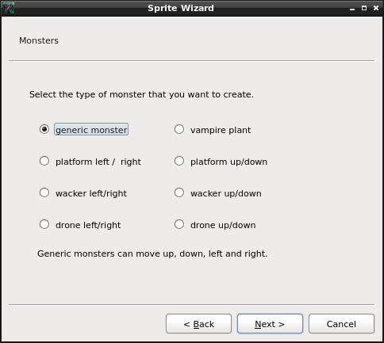Image resolution: width=384 pixels, height=343 pixels.
Task: Click the Sprite Wizard title bar text
Action: (x=181, y=8)
